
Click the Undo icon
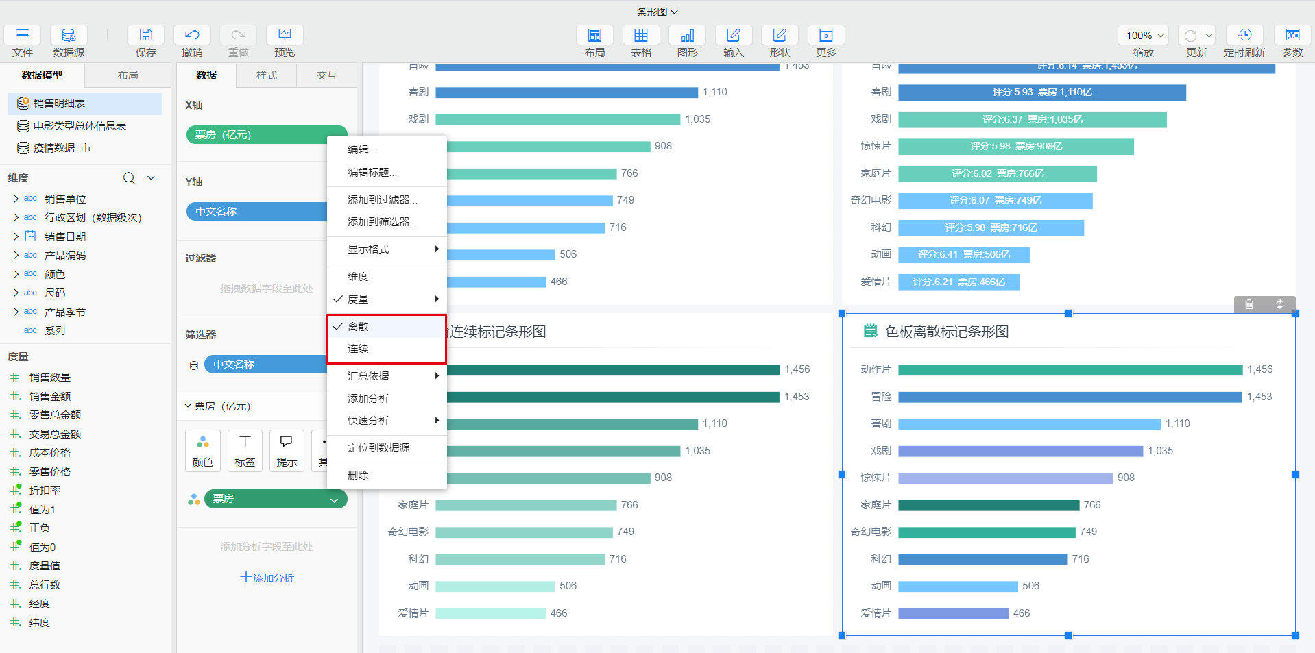click(192, 36)
